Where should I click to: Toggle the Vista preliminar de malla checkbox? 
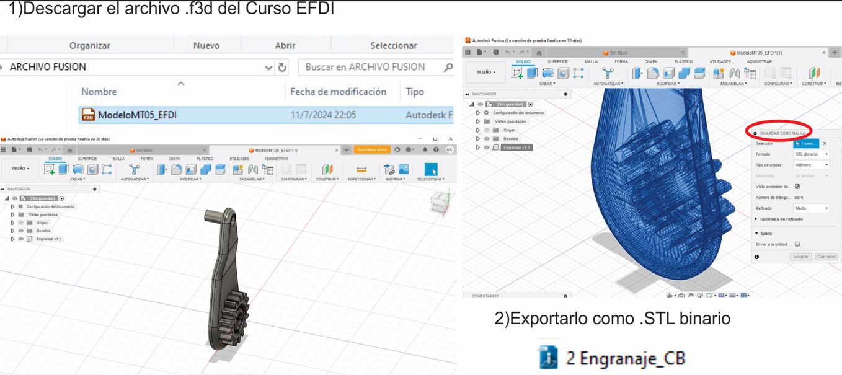point(797,186)
